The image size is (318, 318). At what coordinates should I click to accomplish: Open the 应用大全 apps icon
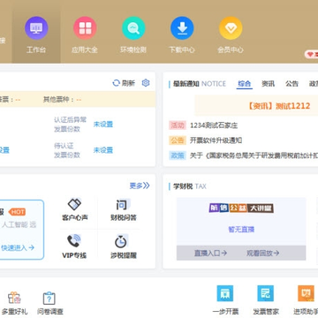(x=85, y=28)
